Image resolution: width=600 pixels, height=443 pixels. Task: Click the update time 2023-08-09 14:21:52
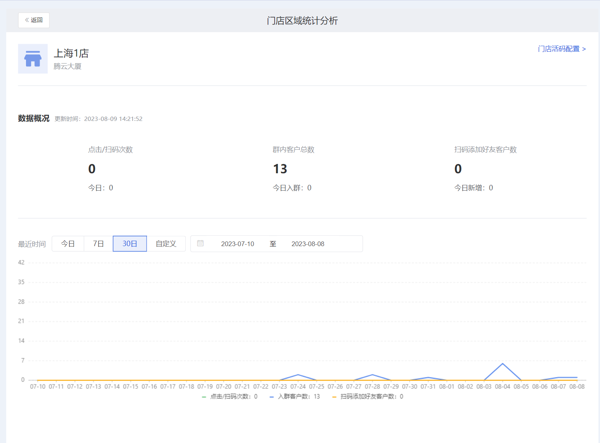pyautogui.click(x=113, y=119)
